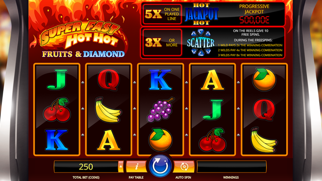Click the blue K on third reel
322x181 pixels.
point(160,80)
